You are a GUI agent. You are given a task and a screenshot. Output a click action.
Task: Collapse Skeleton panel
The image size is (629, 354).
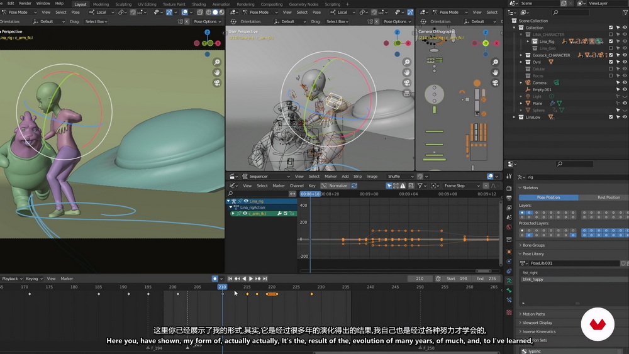530,187
